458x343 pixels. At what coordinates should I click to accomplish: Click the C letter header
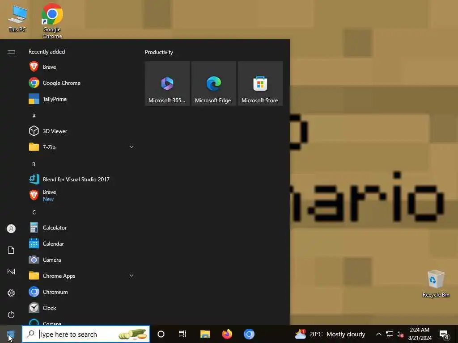pos(34,212)
